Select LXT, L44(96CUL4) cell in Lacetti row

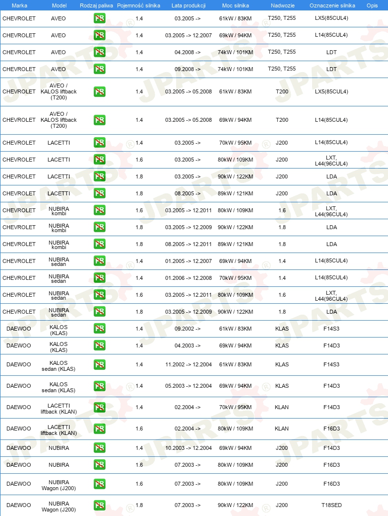[331, 161]
